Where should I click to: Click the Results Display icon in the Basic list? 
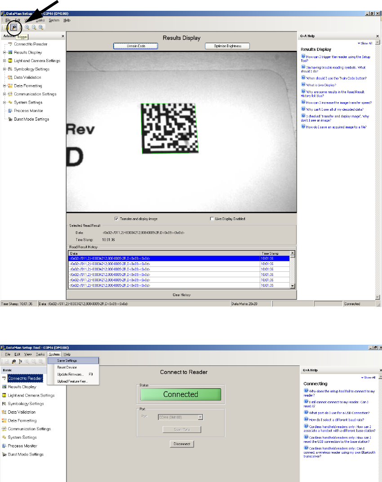tap(4, 387)
